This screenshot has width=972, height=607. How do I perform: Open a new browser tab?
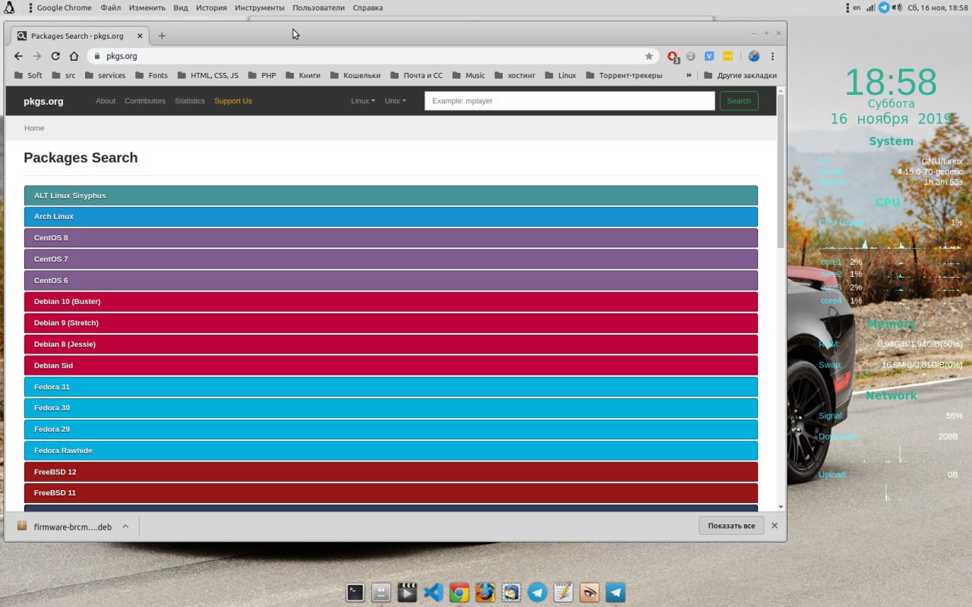click(x=162, y=36)
